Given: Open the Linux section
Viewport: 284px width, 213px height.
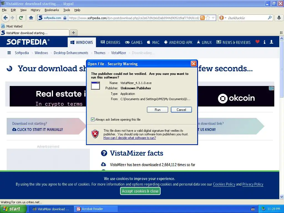Looking at the screenshot, I should [x=204, y=42].
